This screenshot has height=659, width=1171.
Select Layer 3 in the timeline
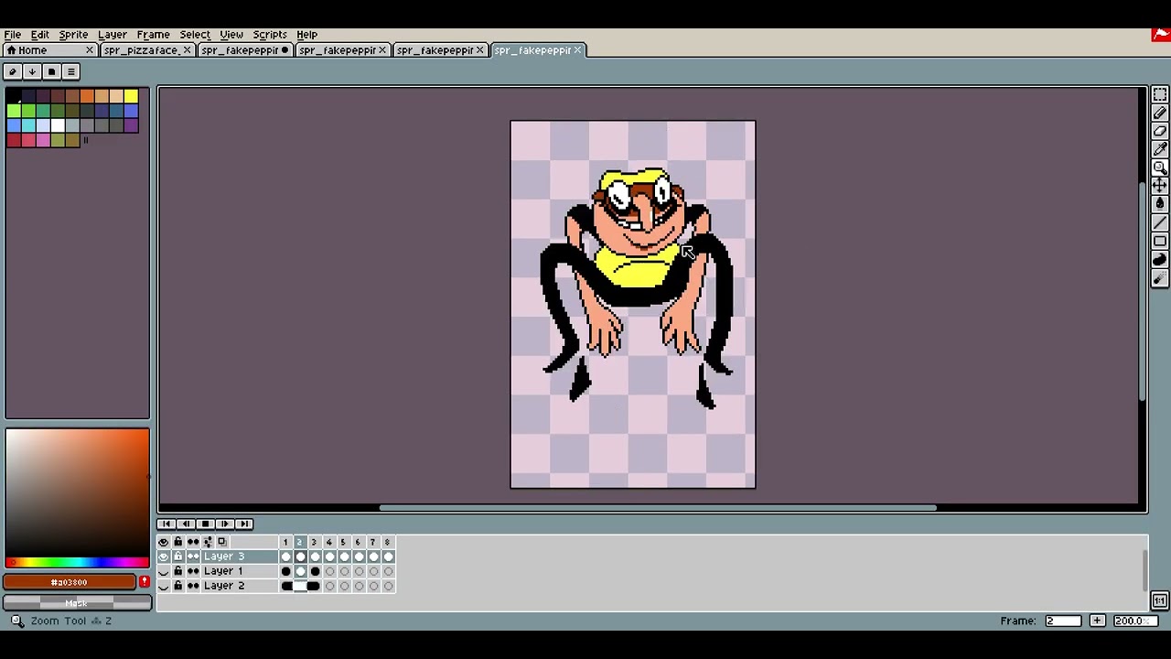click(240, 556)
